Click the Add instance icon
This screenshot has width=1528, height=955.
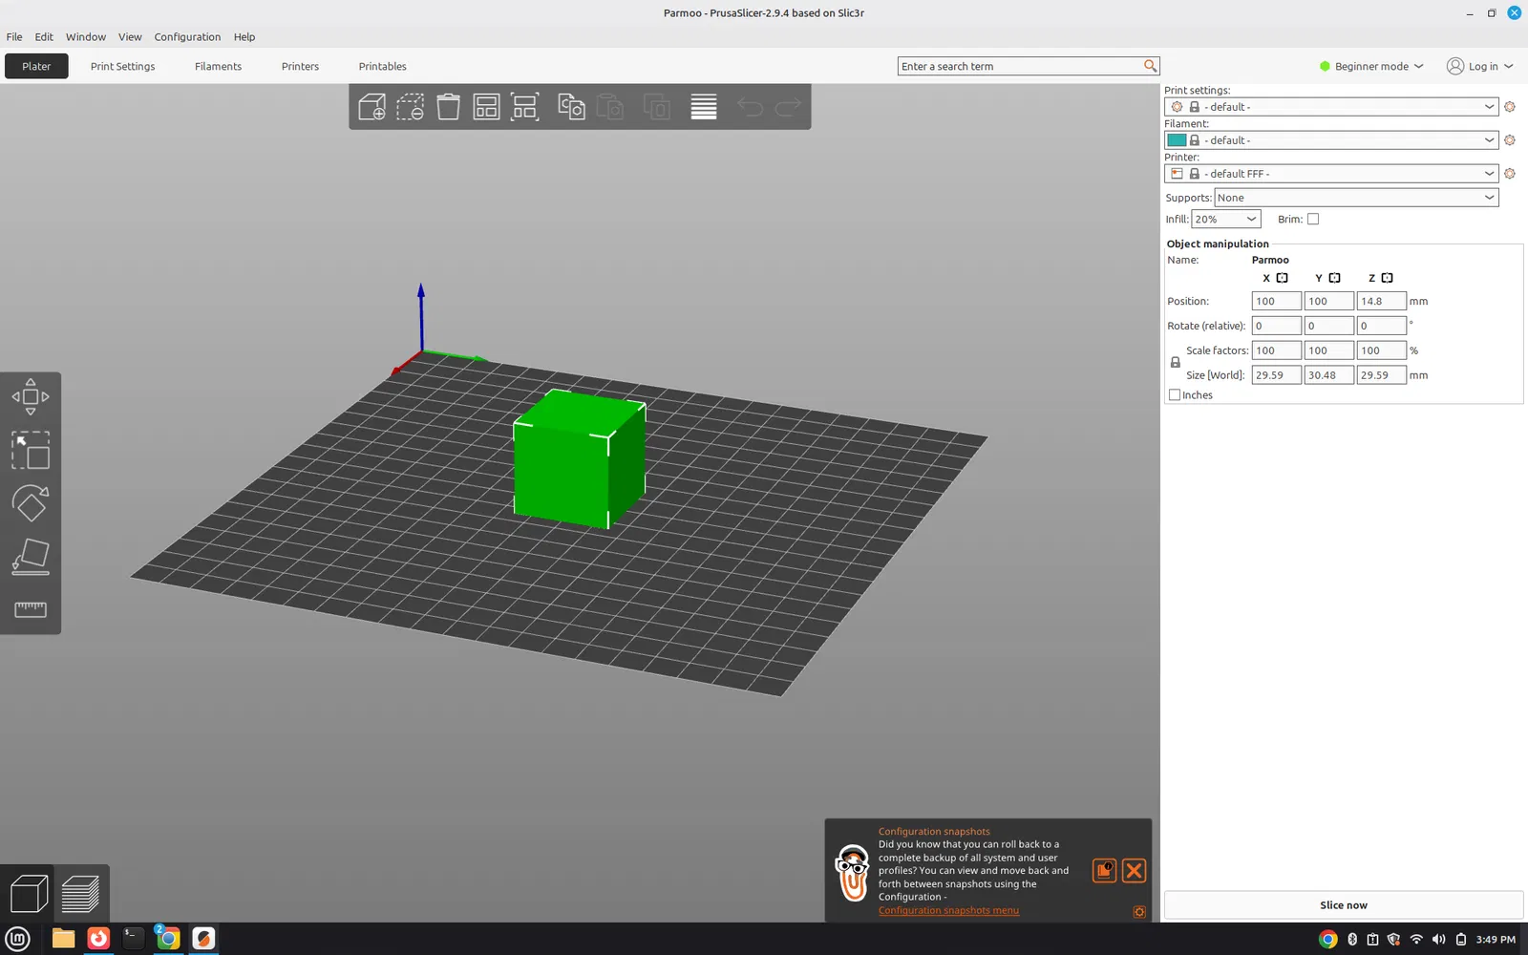656,106
